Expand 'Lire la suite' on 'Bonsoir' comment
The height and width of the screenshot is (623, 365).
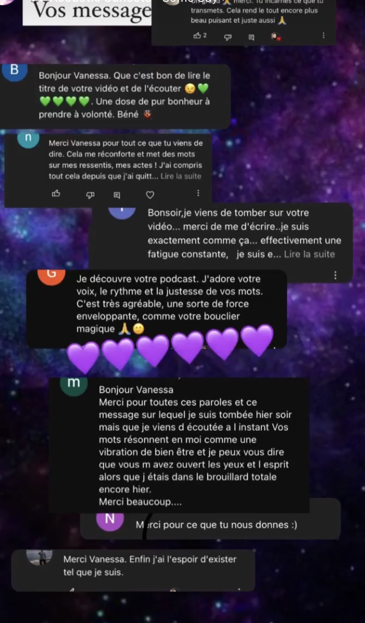coord(309,254)
